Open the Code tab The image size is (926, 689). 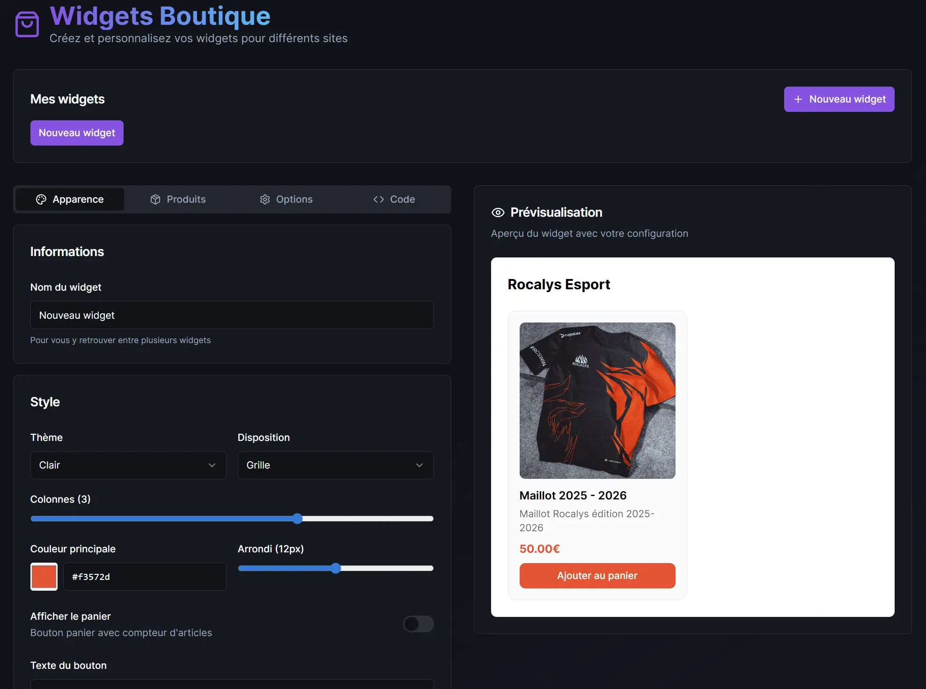pyautogui.click(x=402, y=199)
